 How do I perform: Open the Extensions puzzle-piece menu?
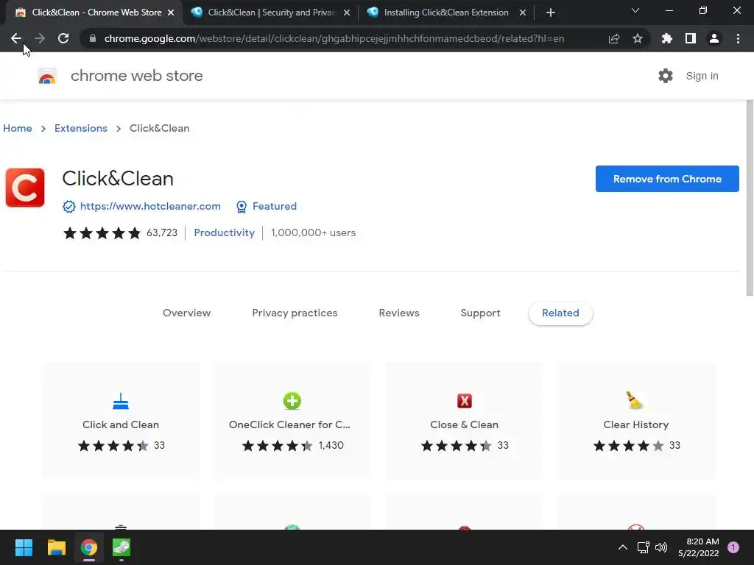pos(666,38)
